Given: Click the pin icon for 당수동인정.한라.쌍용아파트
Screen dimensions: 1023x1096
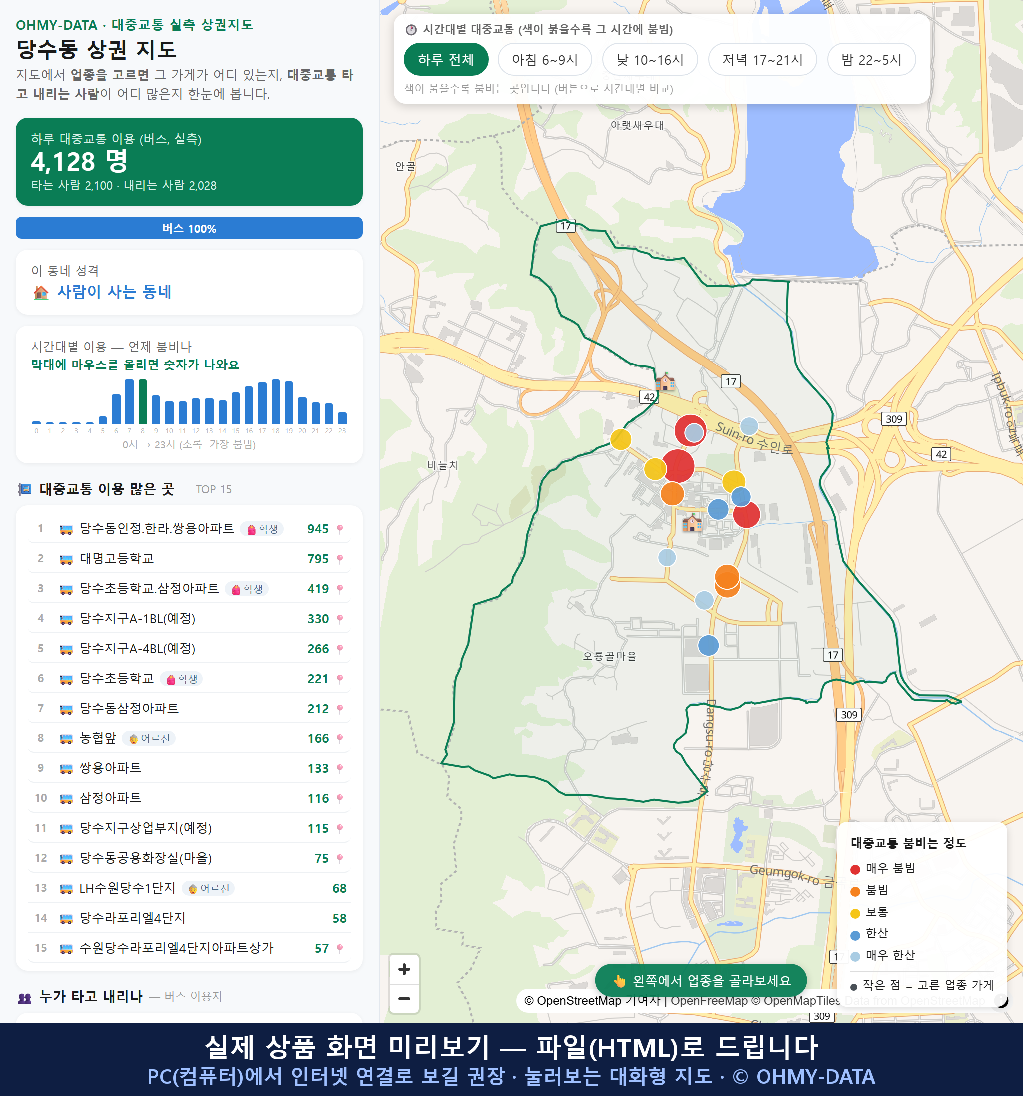Looking at the screenshot, I should [x=340, y=529].
